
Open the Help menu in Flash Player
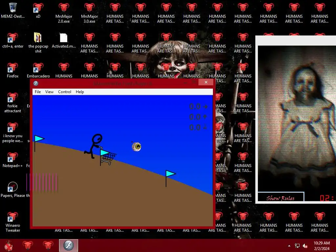click(80, 92)
